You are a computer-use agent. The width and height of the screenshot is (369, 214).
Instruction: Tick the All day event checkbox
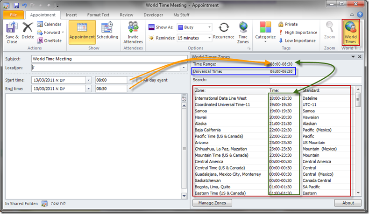point(139,80)
